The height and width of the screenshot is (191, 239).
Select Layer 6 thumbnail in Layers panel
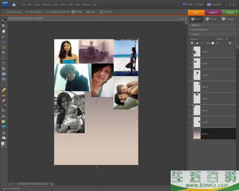tap(197, 110)
